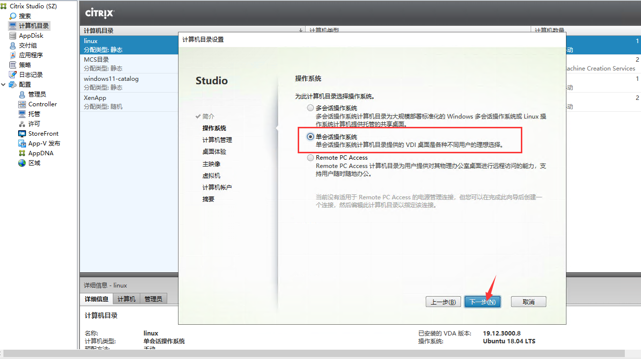Click the sort arrow on 计算机目录 column
The width and height of the screenshot is (641, 359).
point(301,30)
